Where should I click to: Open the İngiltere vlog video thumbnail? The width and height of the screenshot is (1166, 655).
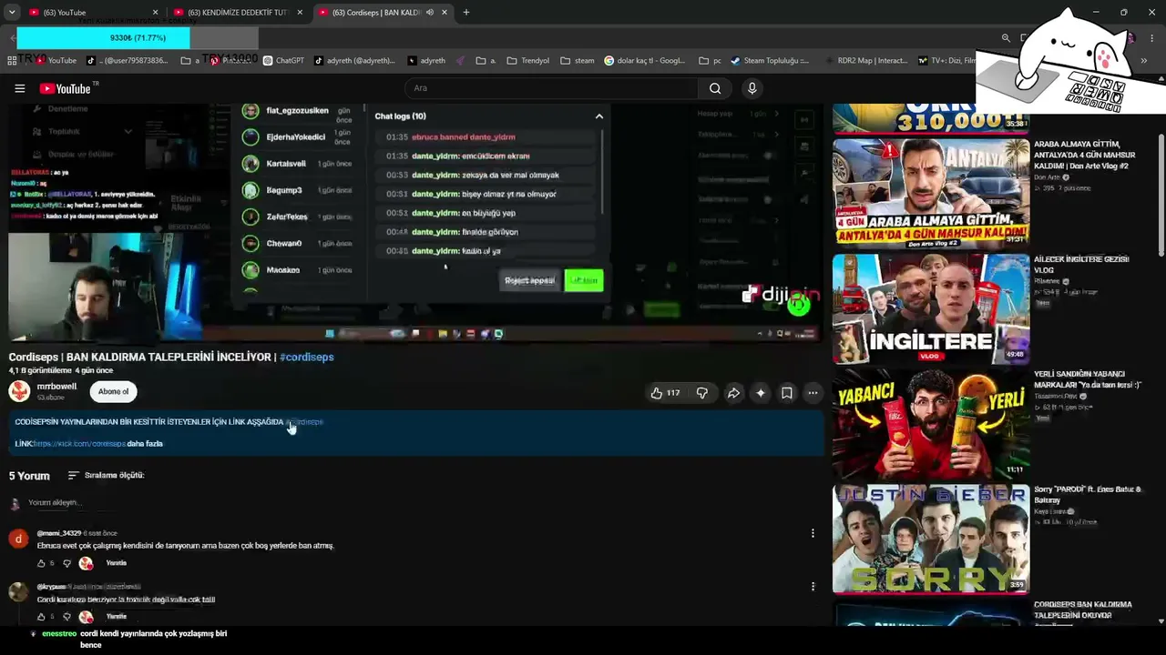[x=931, y=308]
